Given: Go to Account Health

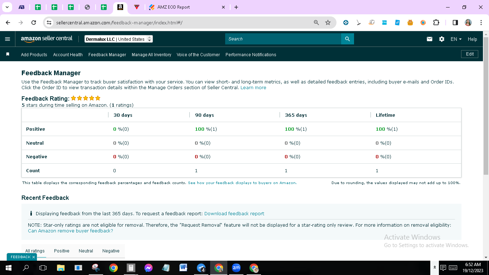Looking at the screenshot, I should [68, 55].
